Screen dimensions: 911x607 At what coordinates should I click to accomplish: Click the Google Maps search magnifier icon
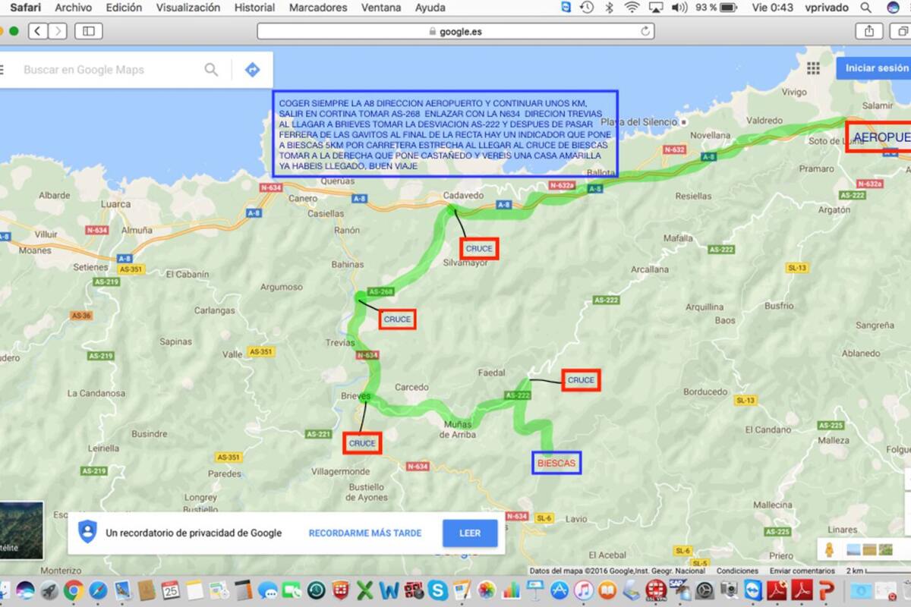click(x=211, y=70)
